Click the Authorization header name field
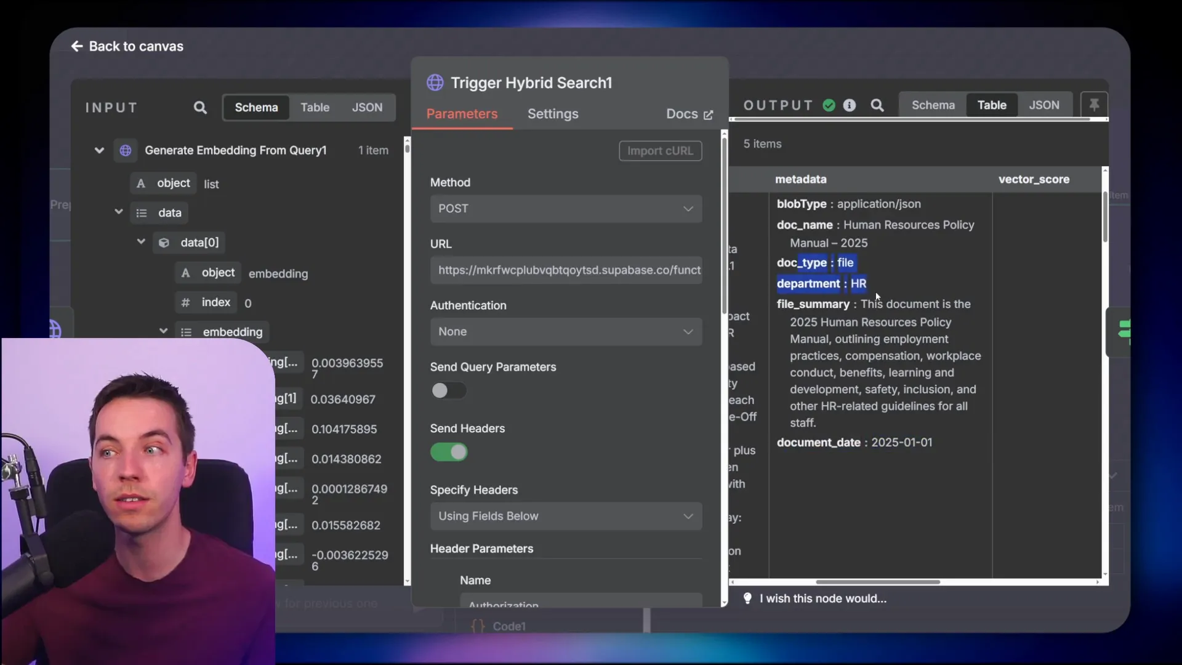Image resolution: width=1182 pixels, height=665 pixels. coord(581,602)
